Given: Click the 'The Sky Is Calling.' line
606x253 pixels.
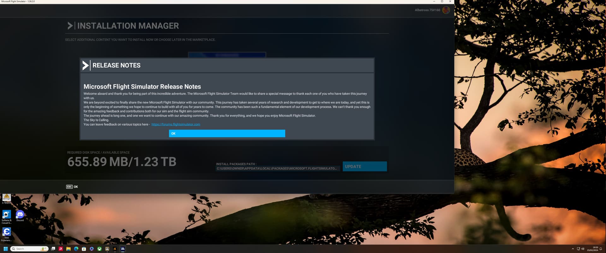Looking at the screenshot, I should tap(96, 120).
